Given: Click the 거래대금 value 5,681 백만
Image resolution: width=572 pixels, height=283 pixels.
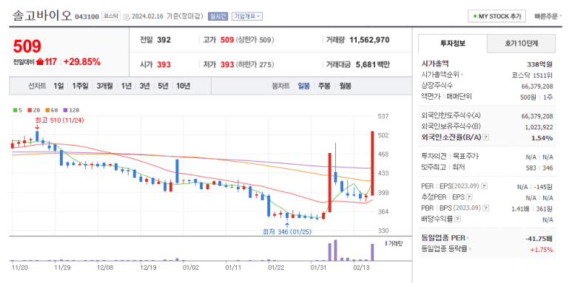Looking at the screenshot, I should 373,65.
